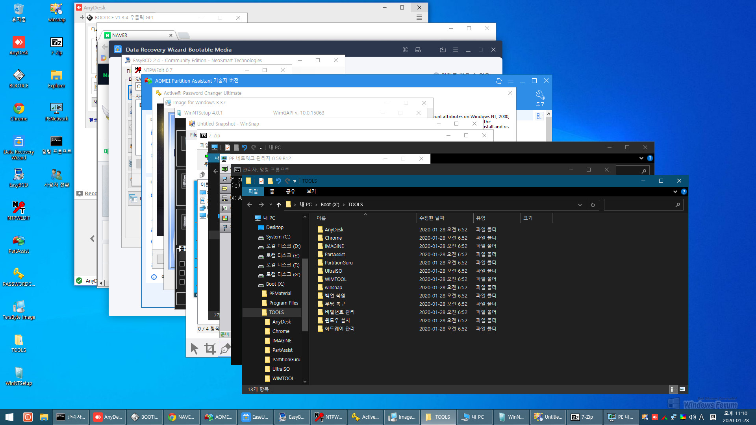Launch the TeraByte Image desktop icon
Screen dimensions: 756x425
[x=19, y=310]
